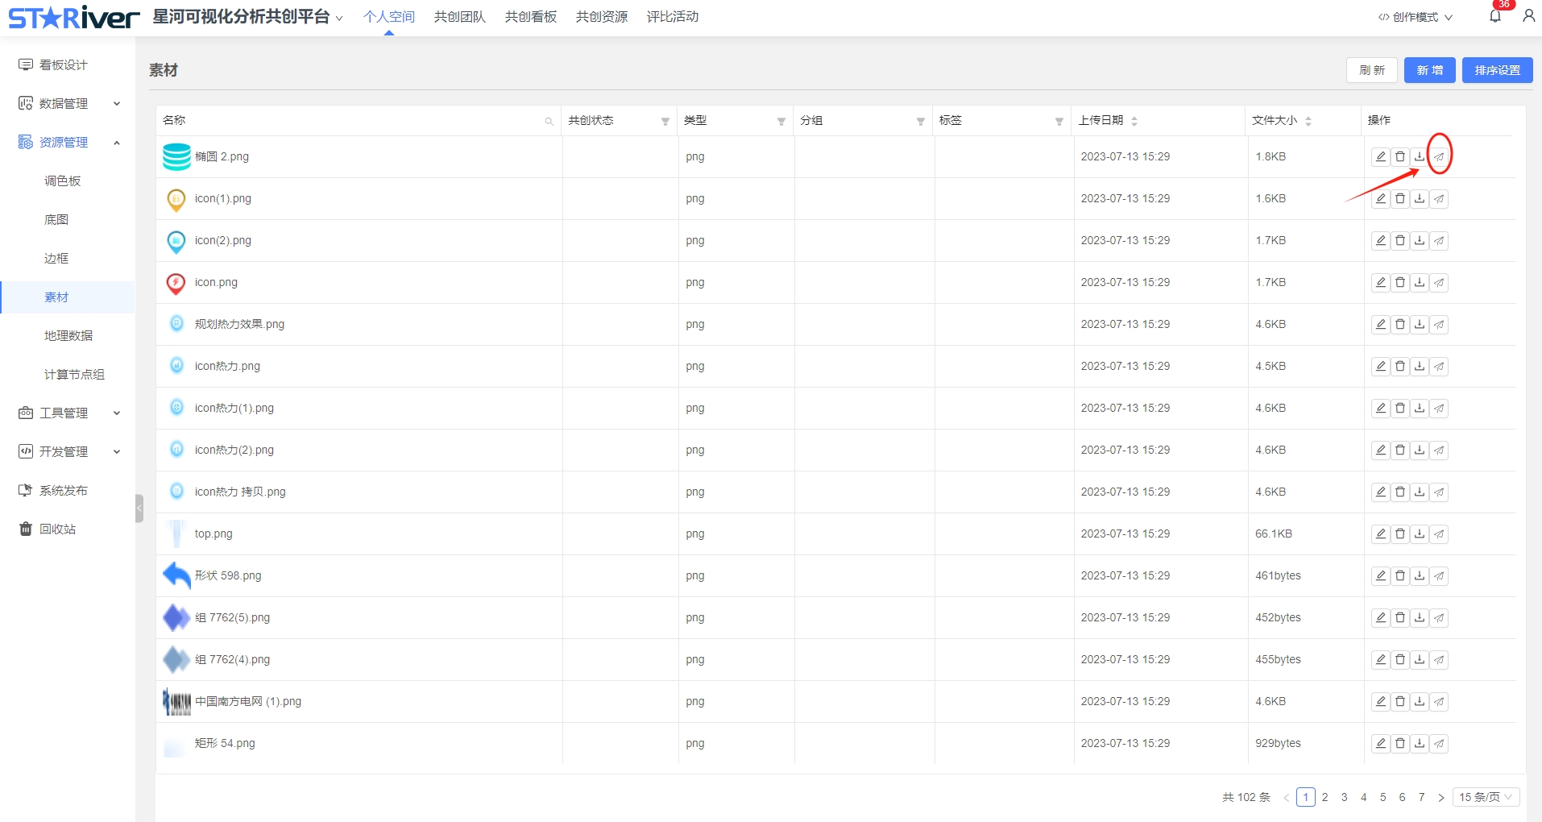Select 底图 in the sidebar
This screenshot has height=822, width=1542.
pyautogui.click(x=56, y=219)
